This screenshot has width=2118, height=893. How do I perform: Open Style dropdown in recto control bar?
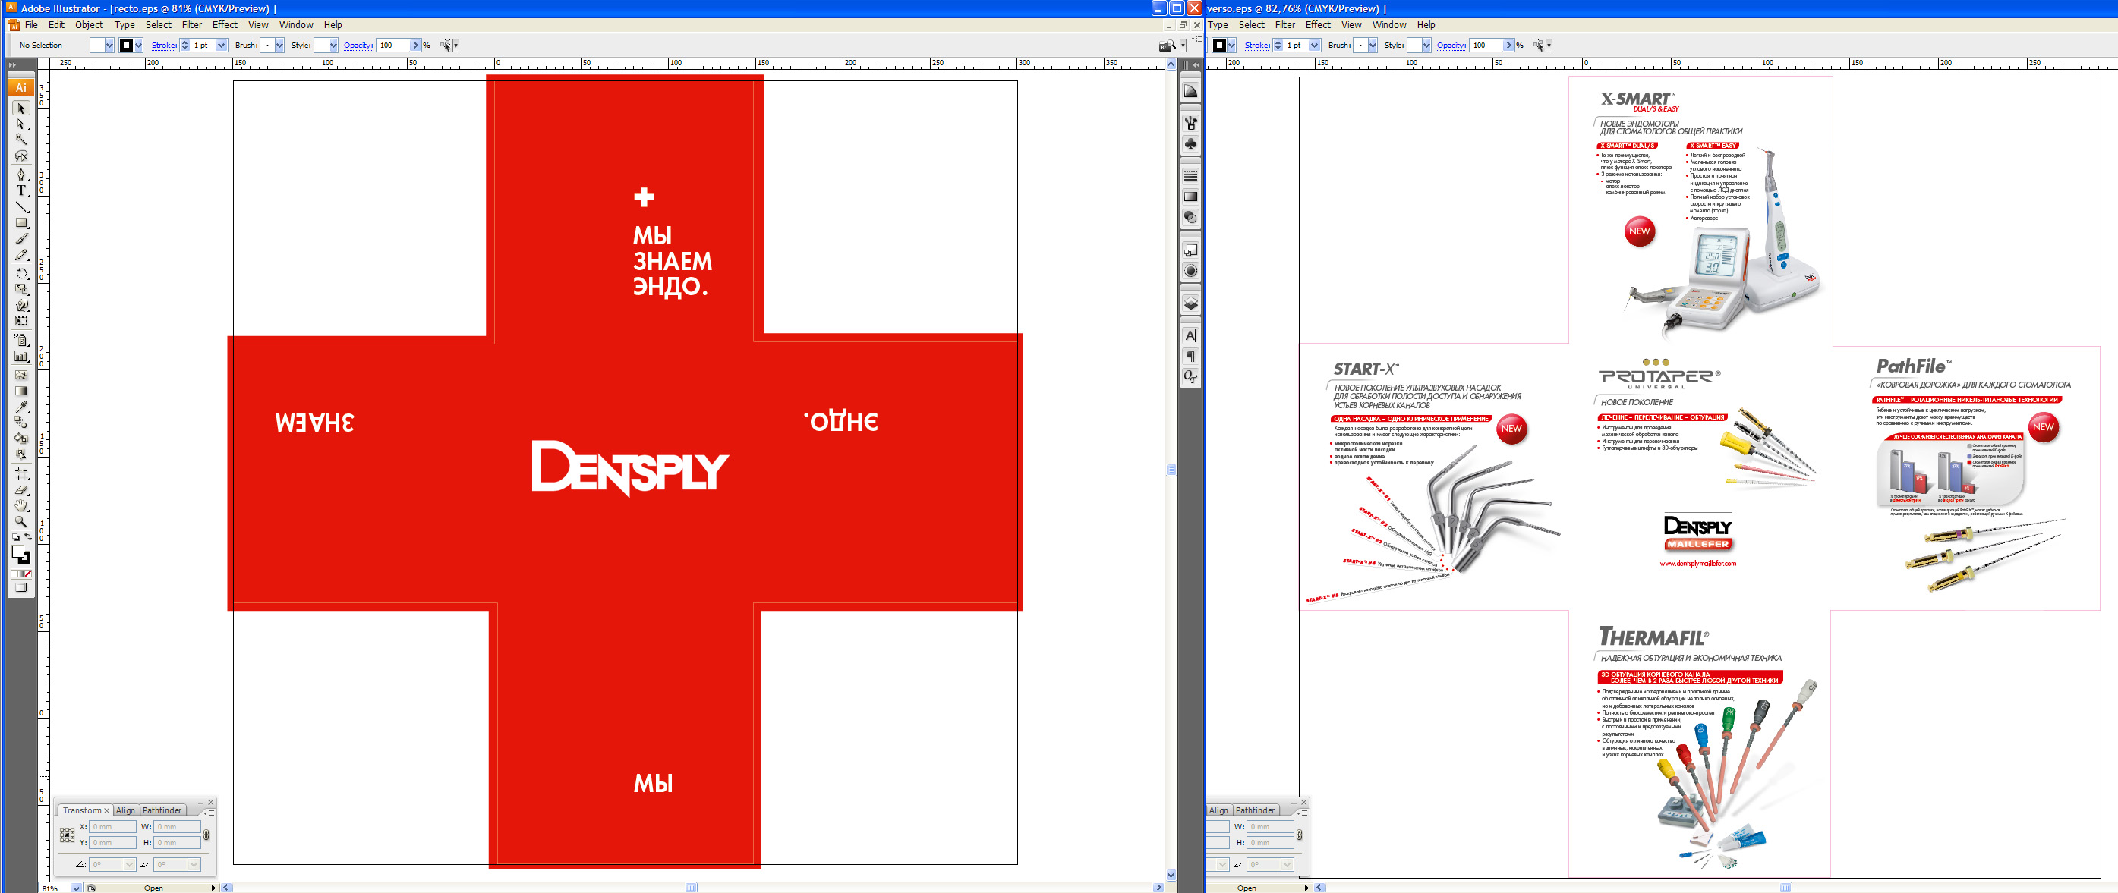[333, 46]
